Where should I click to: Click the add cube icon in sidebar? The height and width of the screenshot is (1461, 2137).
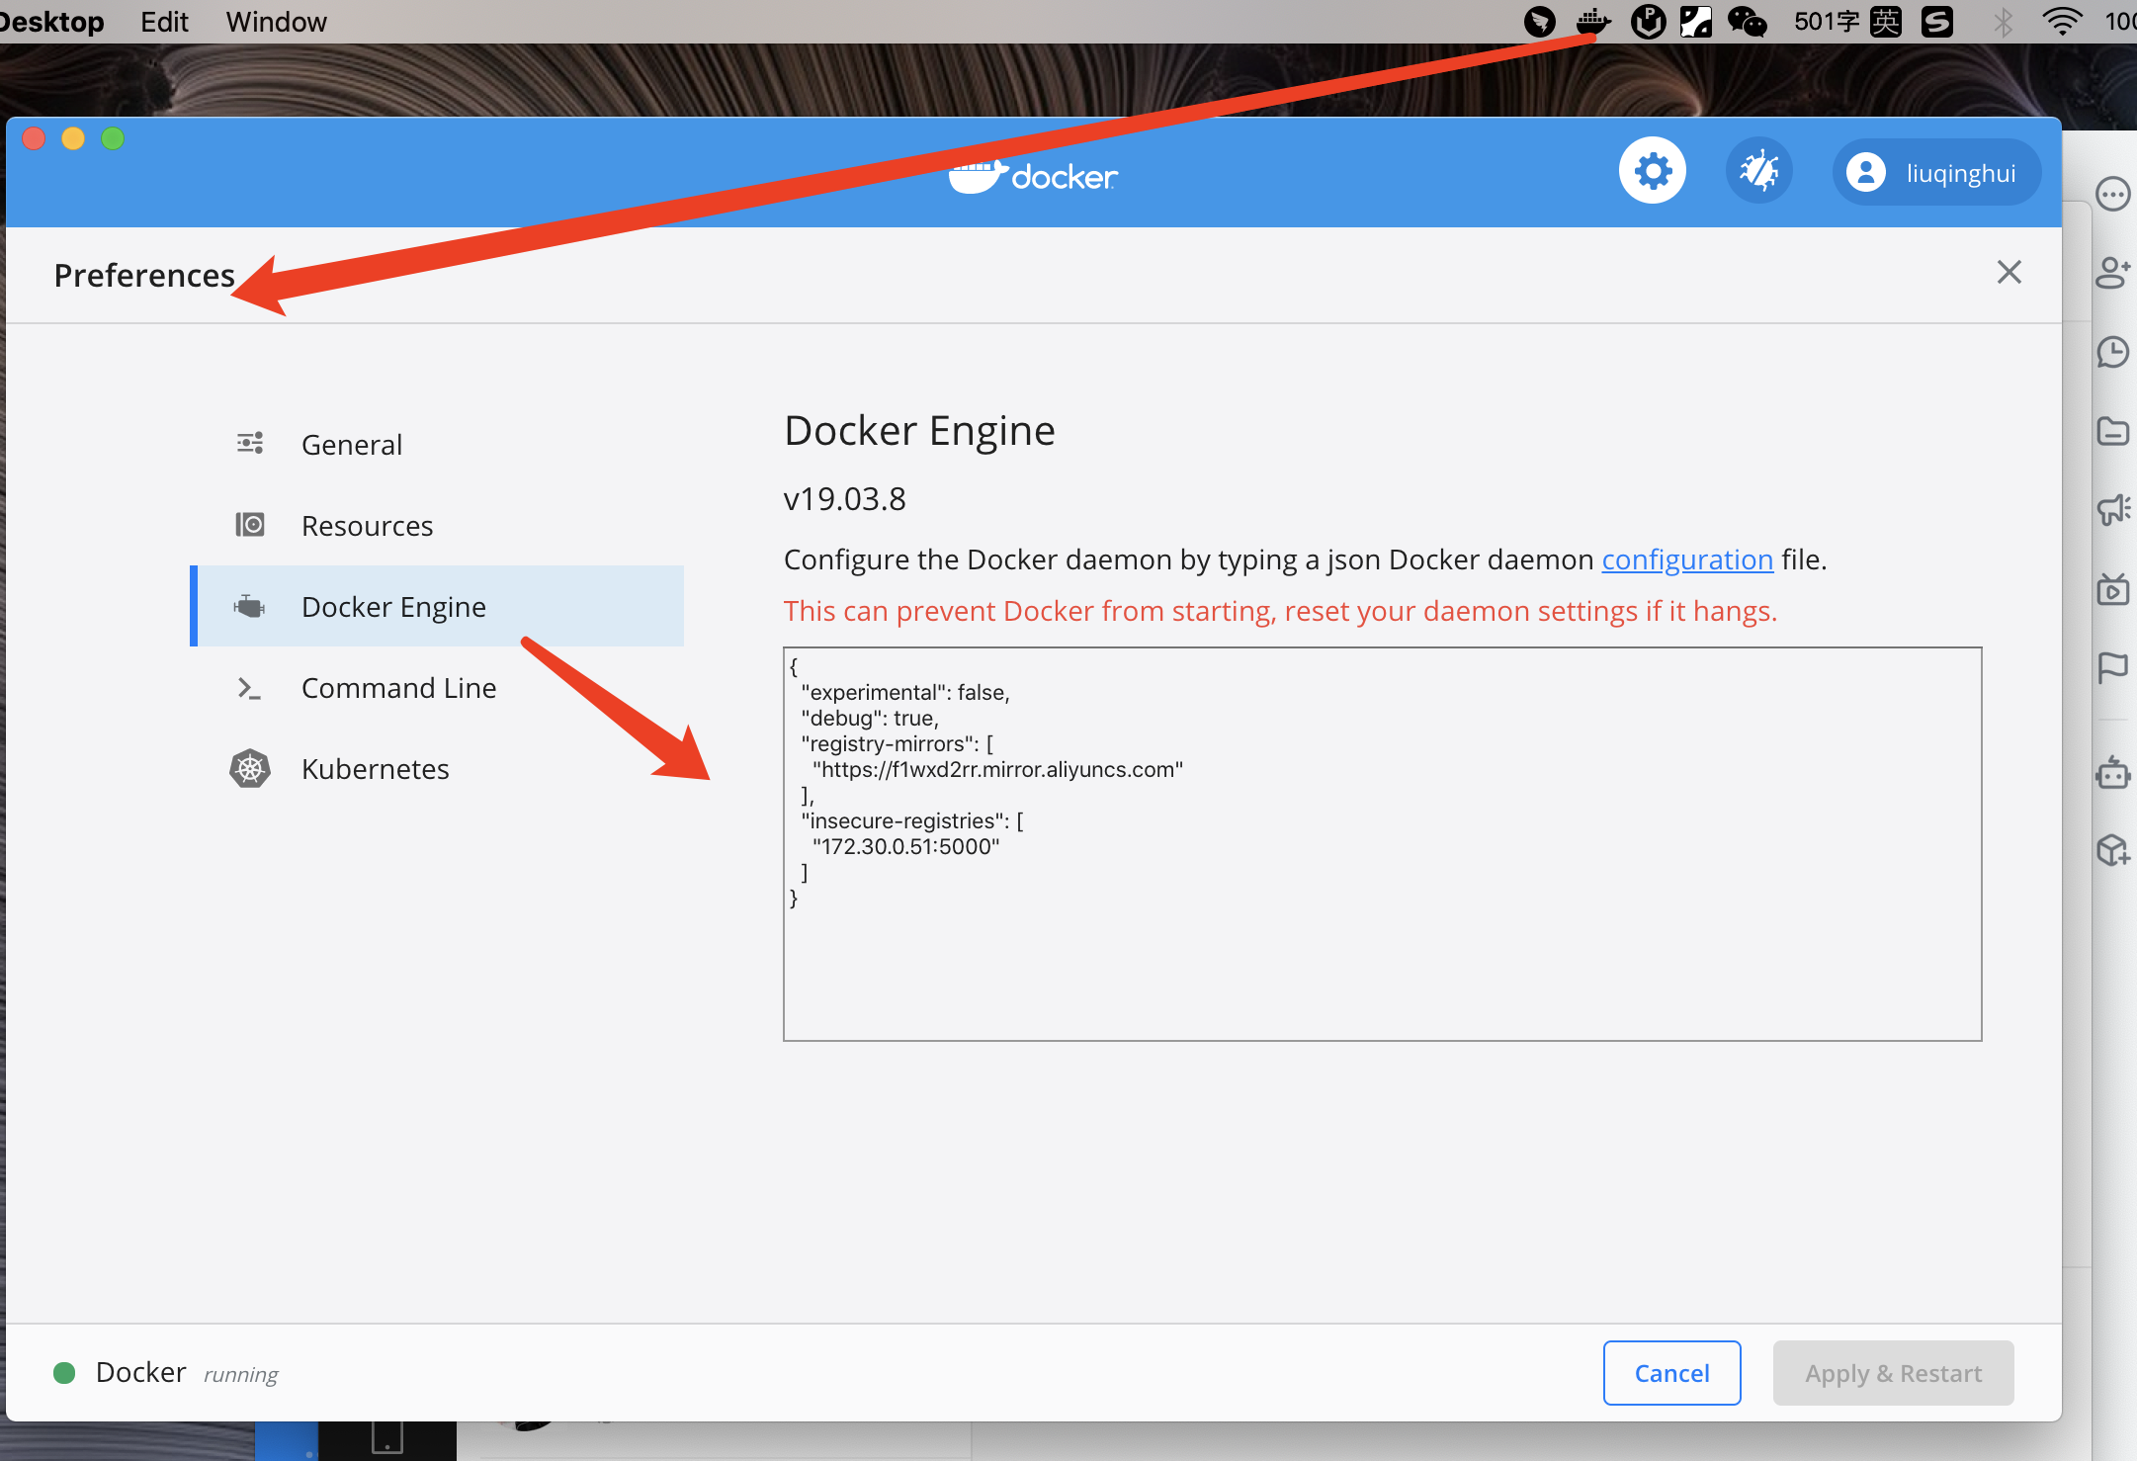(x=2113, y=850)
